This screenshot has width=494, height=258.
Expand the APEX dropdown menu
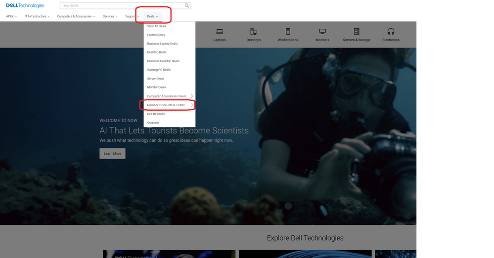(x=11, y=16)
